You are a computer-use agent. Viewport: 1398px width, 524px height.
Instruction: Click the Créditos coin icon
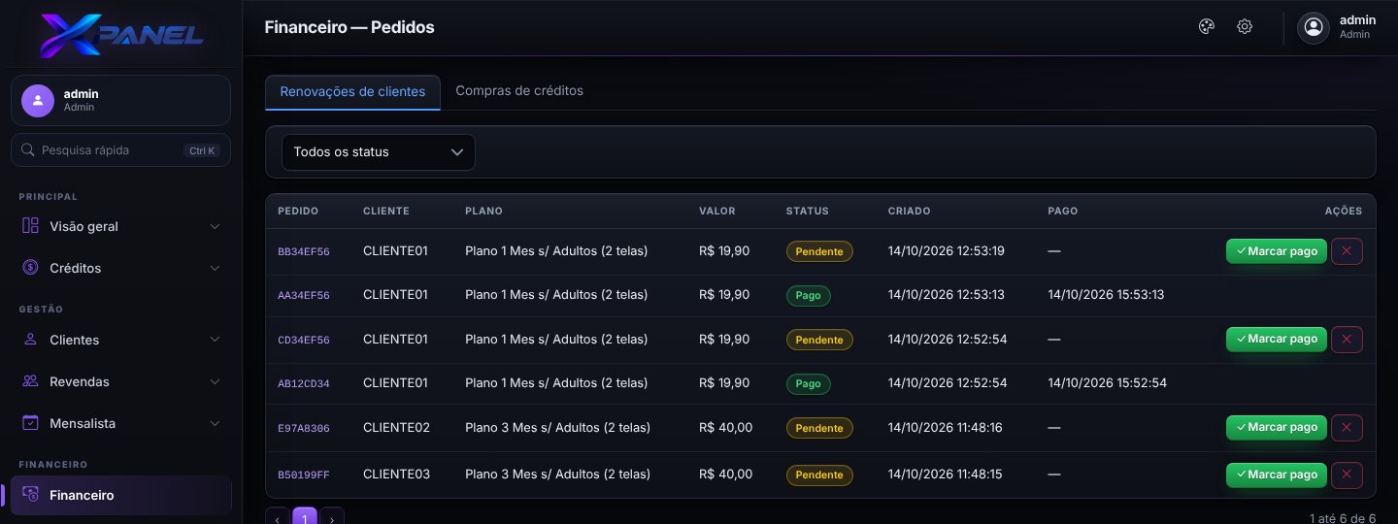[x=30, y=268]
